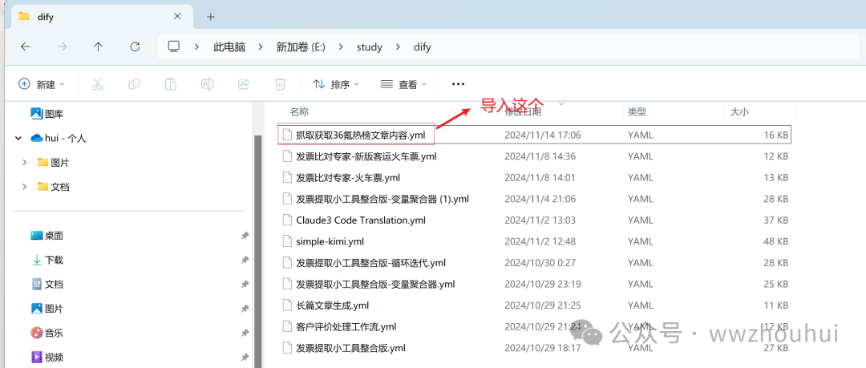Expand the 文档 folder under OneDrive

[24, 187]
